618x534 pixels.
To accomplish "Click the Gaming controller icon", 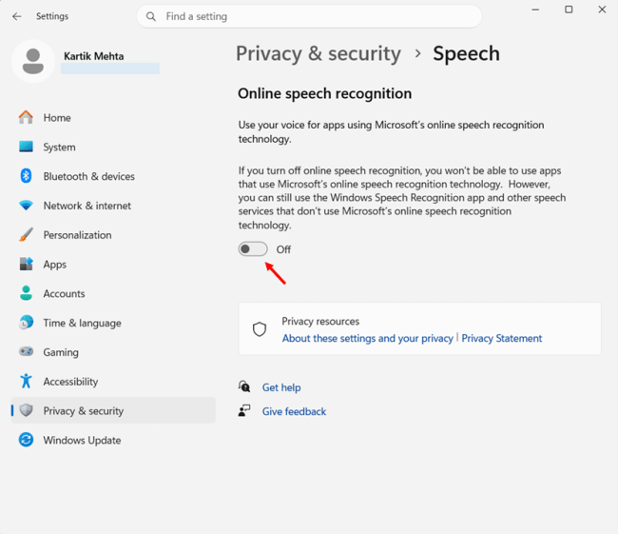I will coord(26,351).
